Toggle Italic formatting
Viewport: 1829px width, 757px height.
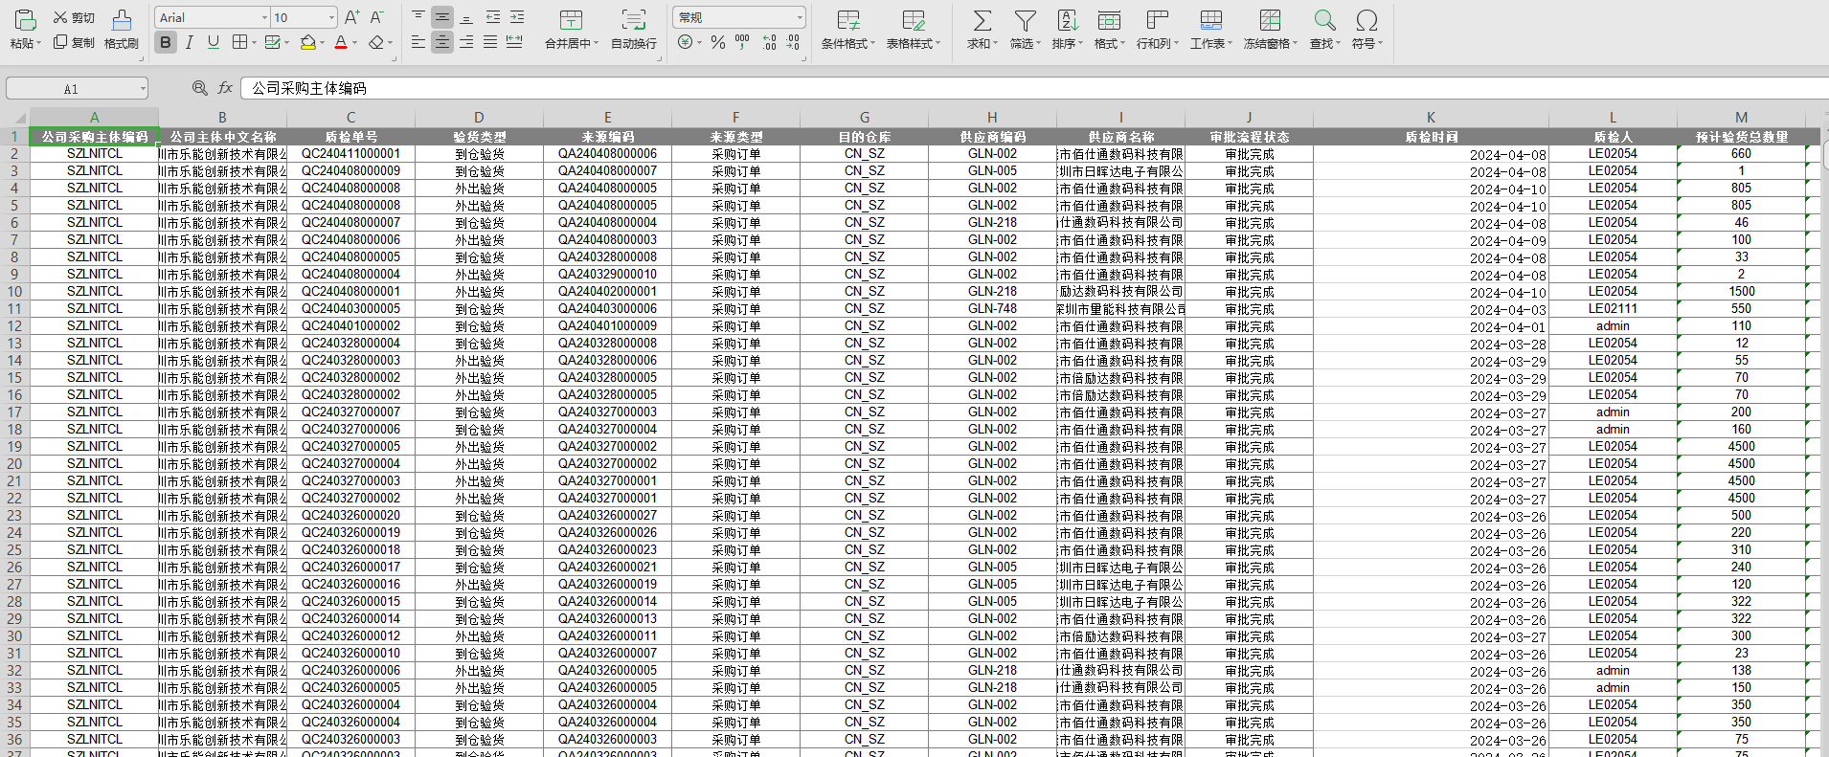(190, 42)
